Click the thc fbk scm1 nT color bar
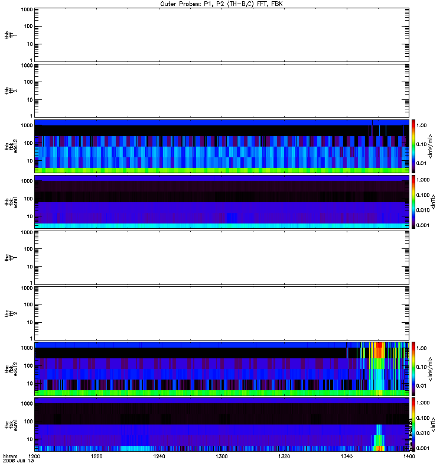The height and width of the screenshot is (473, 443). 413,425
